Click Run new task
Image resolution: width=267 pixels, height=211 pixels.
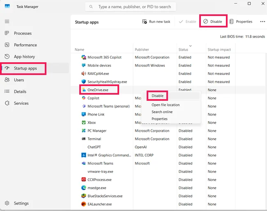pyautogui.click(x=156, y=22)
